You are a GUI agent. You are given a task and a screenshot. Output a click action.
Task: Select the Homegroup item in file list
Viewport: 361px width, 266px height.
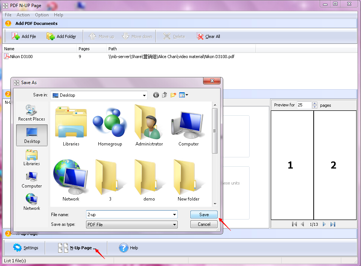tap(110, 126)
